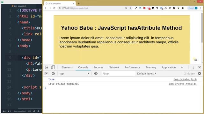Switch to the Elements tab
The image size is (204, 114).
(x=67, y=67)
